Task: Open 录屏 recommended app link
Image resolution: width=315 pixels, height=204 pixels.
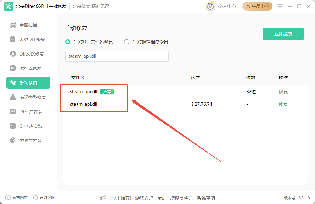Action: coord(162,198)
